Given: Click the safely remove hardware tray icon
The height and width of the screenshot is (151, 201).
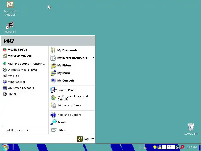Looking at the screenshot, I should click(x=178, y=147).
